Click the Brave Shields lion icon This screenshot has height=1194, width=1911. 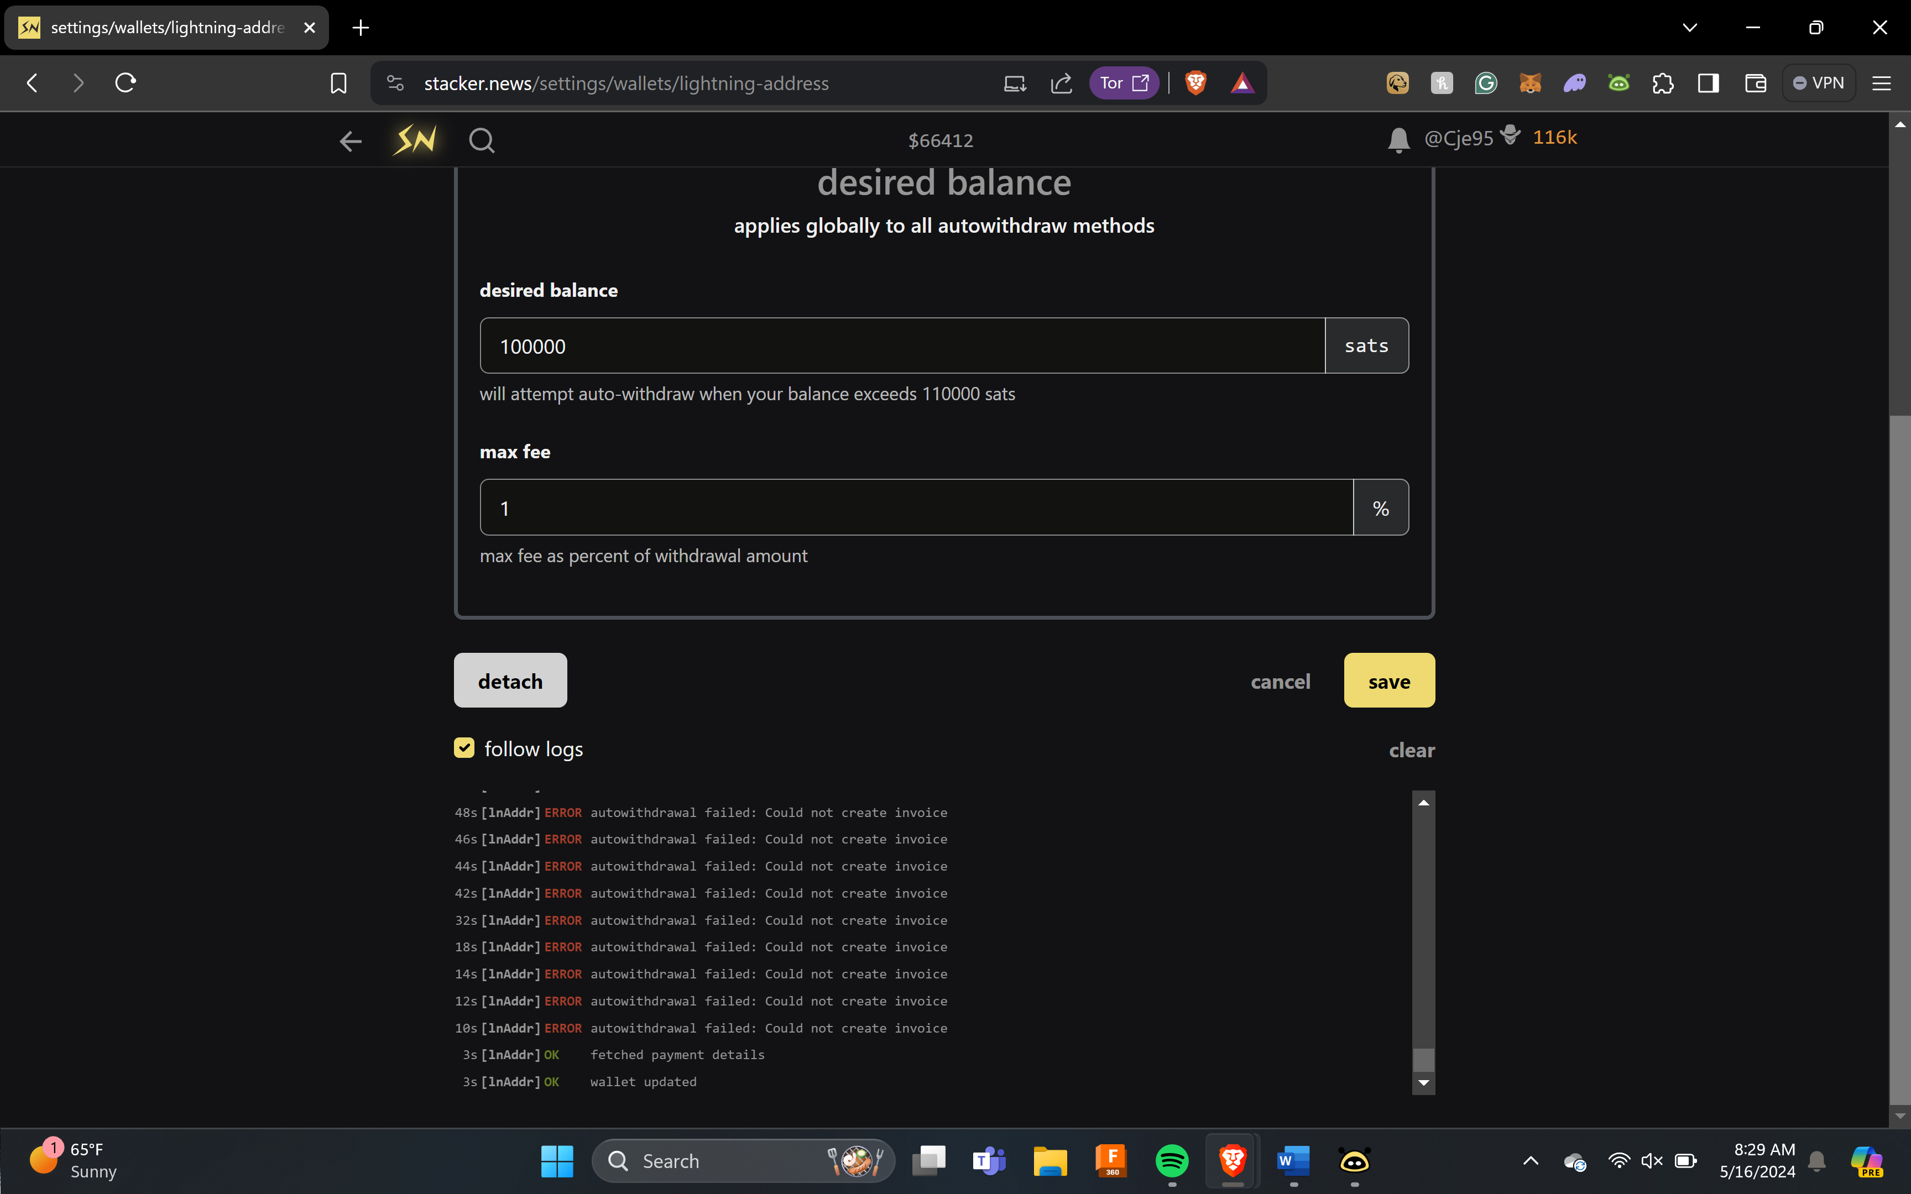coord(1195,83)
